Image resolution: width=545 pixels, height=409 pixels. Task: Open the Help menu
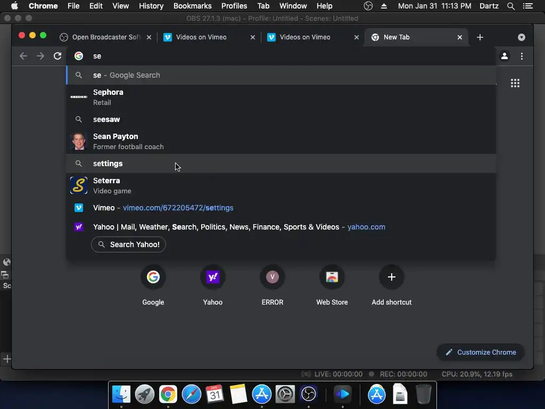tap(324, 6)
